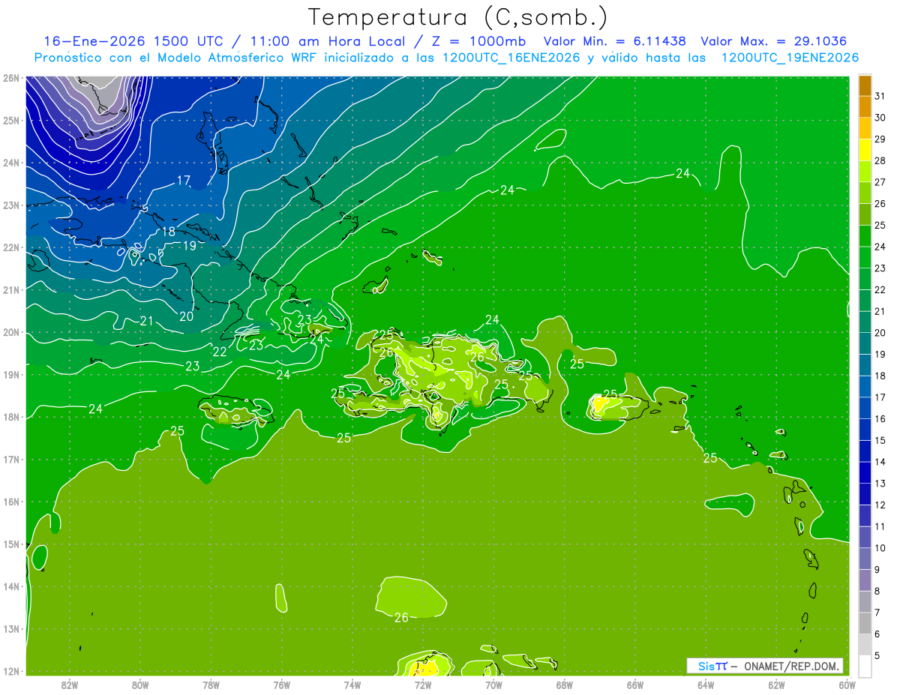This screenshot has width=900, height=695.
Task: Click the "SisPI – ONAMET/REP.DOM." credit box
Action: point(765,666)
